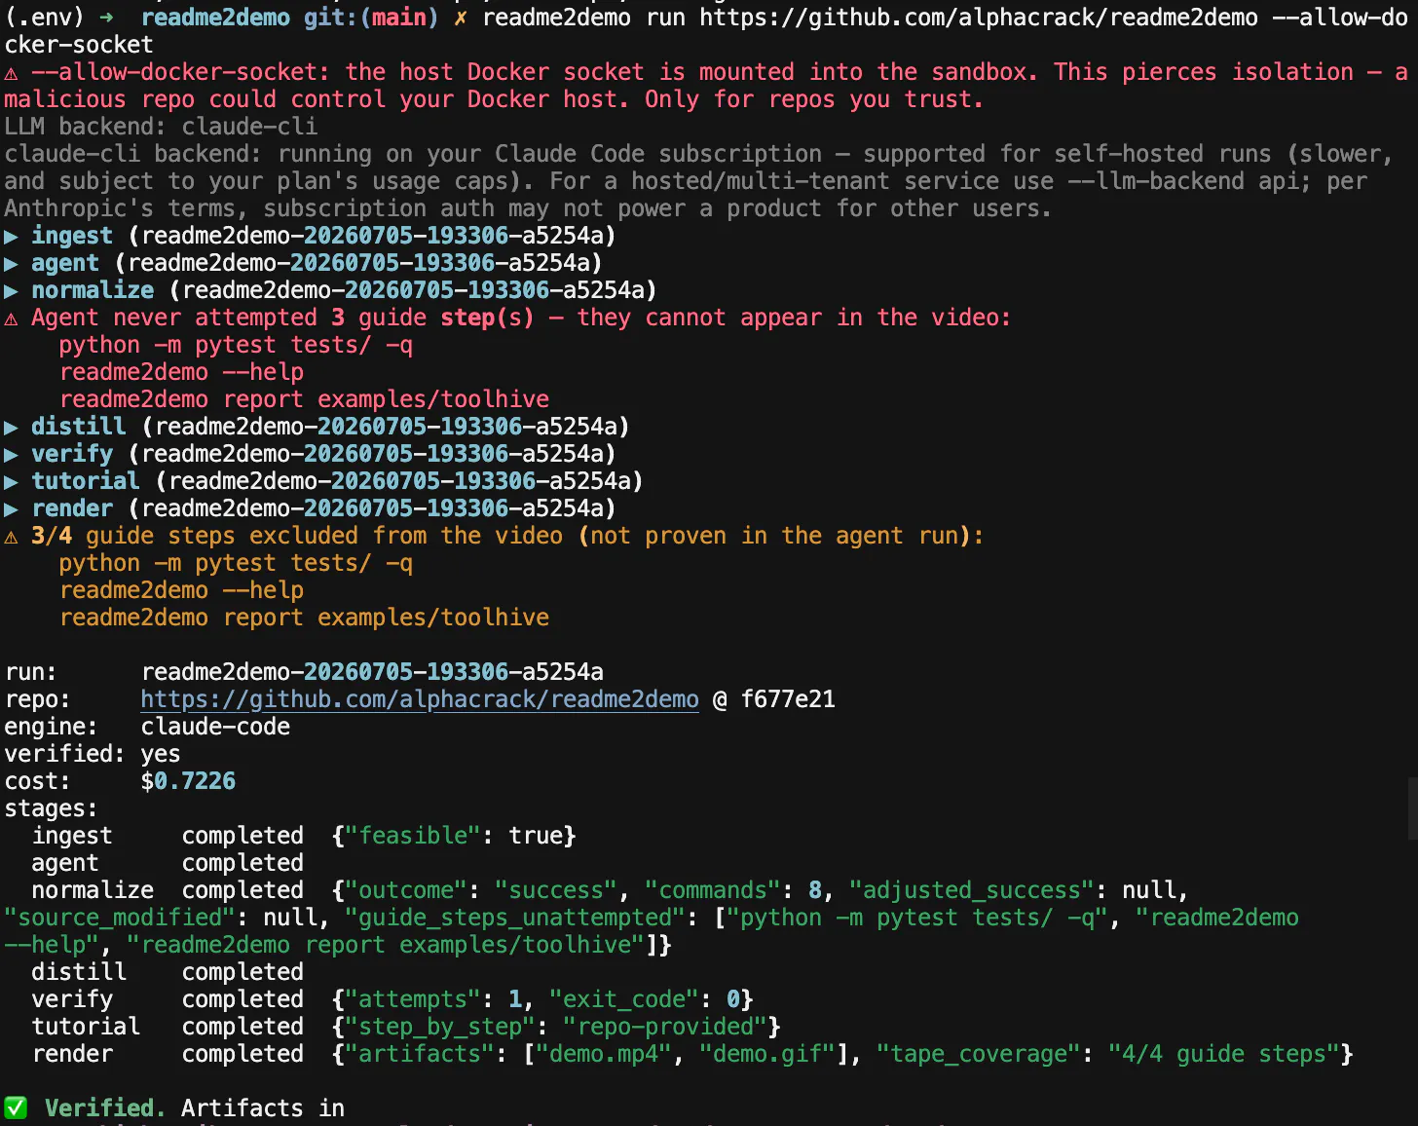Click warning icon beside '3/4 guide steps excluded'
Image resolution: width=1418 pixels, height=1126 pixels.
pyautogui.click(x=11, y=537)
